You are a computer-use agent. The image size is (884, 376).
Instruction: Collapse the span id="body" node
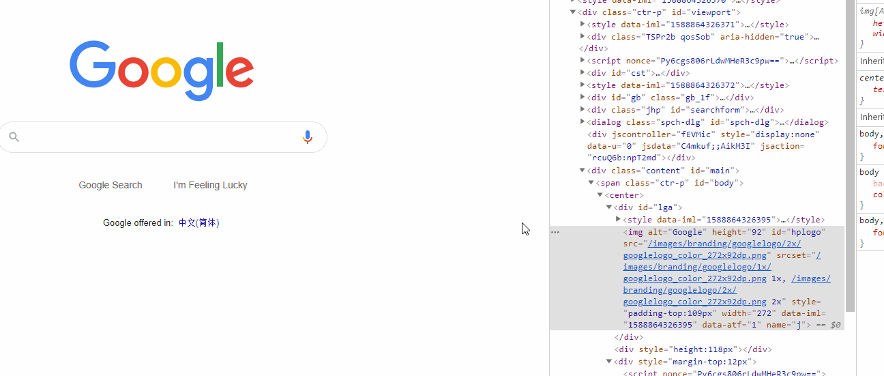click(591, 182)
